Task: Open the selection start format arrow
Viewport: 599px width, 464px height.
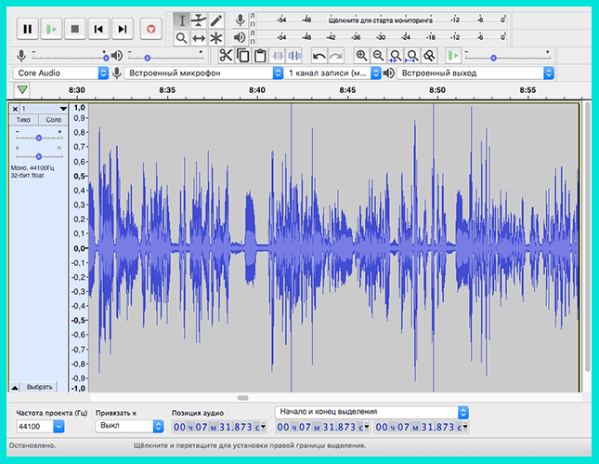Action: pyautogui.click(x=367, y=427)
